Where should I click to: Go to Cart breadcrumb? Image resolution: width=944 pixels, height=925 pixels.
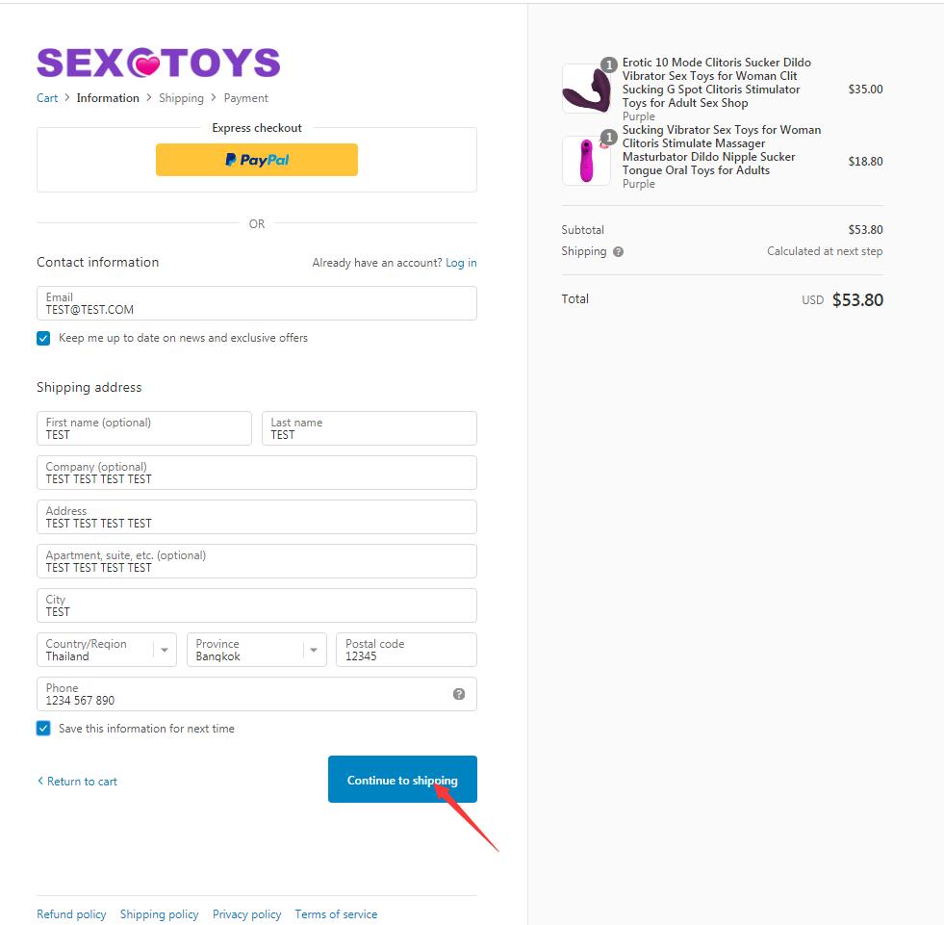[47, 98]
